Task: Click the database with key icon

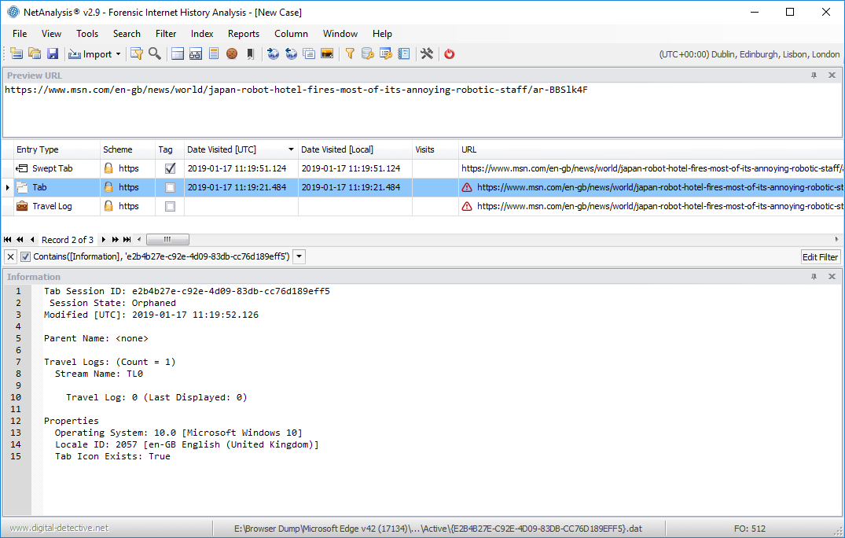Action: [368, 53]
